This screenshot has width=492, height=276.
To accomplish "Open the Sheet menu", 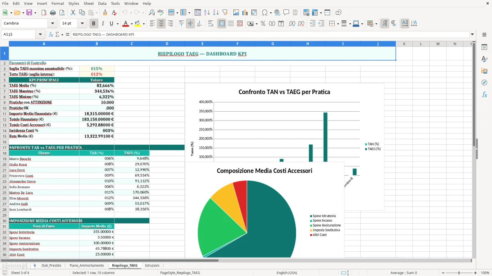I will [x=89, y=3].
